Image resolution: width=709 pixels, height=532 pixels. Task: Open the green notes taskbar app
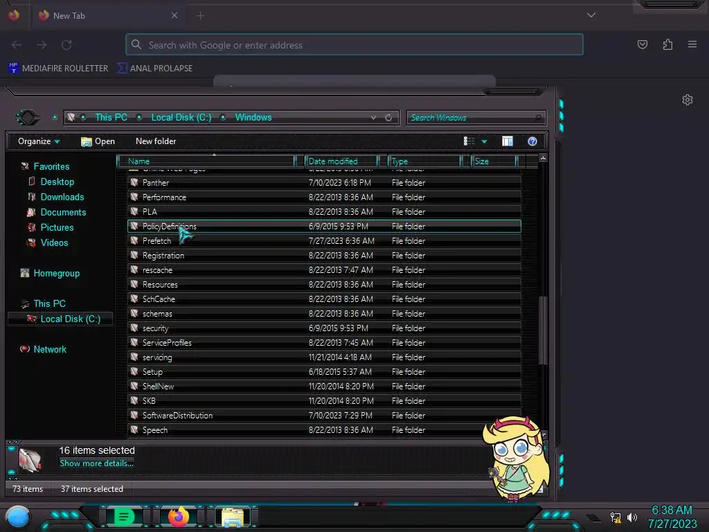pyautogui.click(x=124, y=517)
